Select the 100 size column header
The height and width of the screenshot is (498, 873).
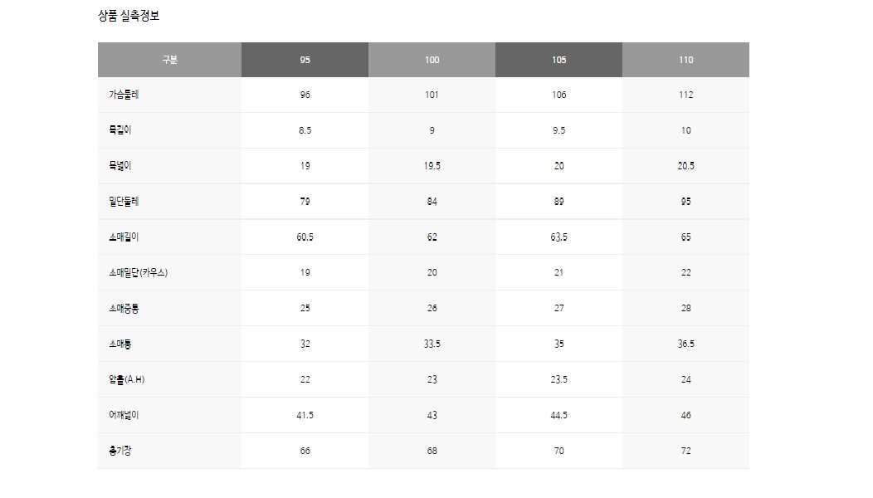pyautogui.click(x=432, y=60)
